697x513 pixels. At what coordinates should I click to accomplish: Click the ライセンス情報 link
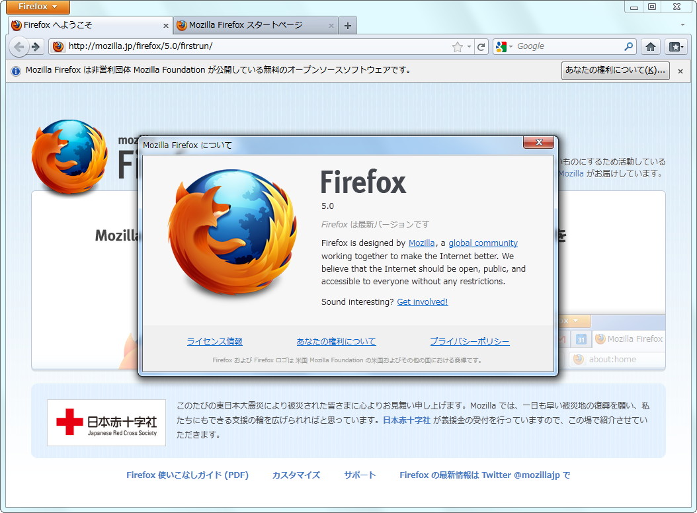pos(215,340)
